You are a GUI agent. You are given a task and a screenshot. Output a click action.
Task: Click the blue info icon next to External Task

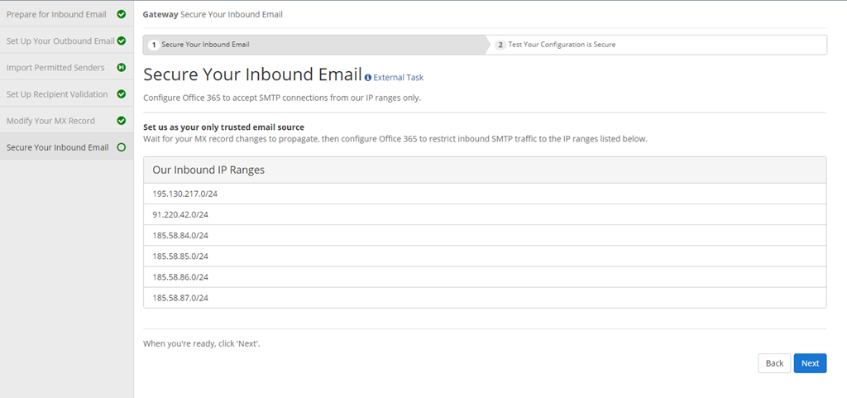368,78
